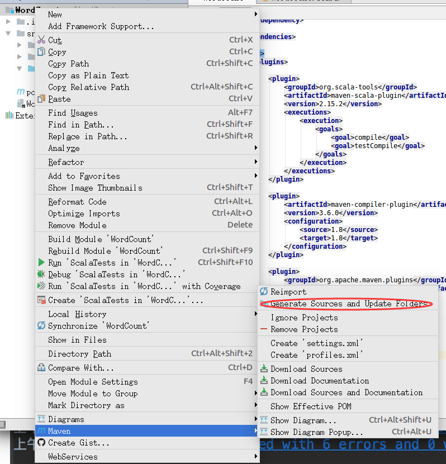This screenshot has height=464, width=446.
Task: Click the Synchronize refresh icon
Action: coord(41,325)
